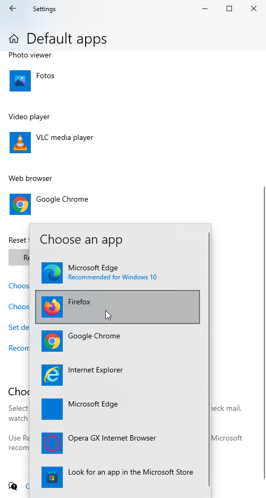Viewport: 266px width, 498px height.
Task: Click the Google Chrome default browser icon
Action: click(x=20, y=204)
